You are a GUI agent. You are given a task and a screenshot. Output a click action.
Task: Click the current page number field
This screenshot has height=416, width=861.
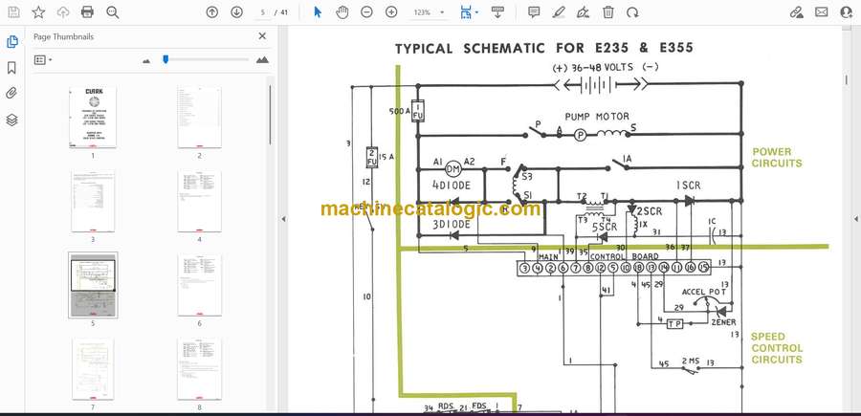pyautogui.click(x=263, y=12)
